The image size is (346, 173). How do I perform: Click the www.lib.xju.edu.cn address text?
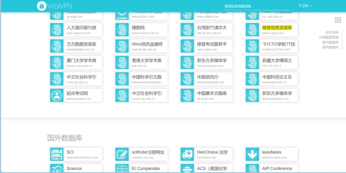click(x=144, y=50)
